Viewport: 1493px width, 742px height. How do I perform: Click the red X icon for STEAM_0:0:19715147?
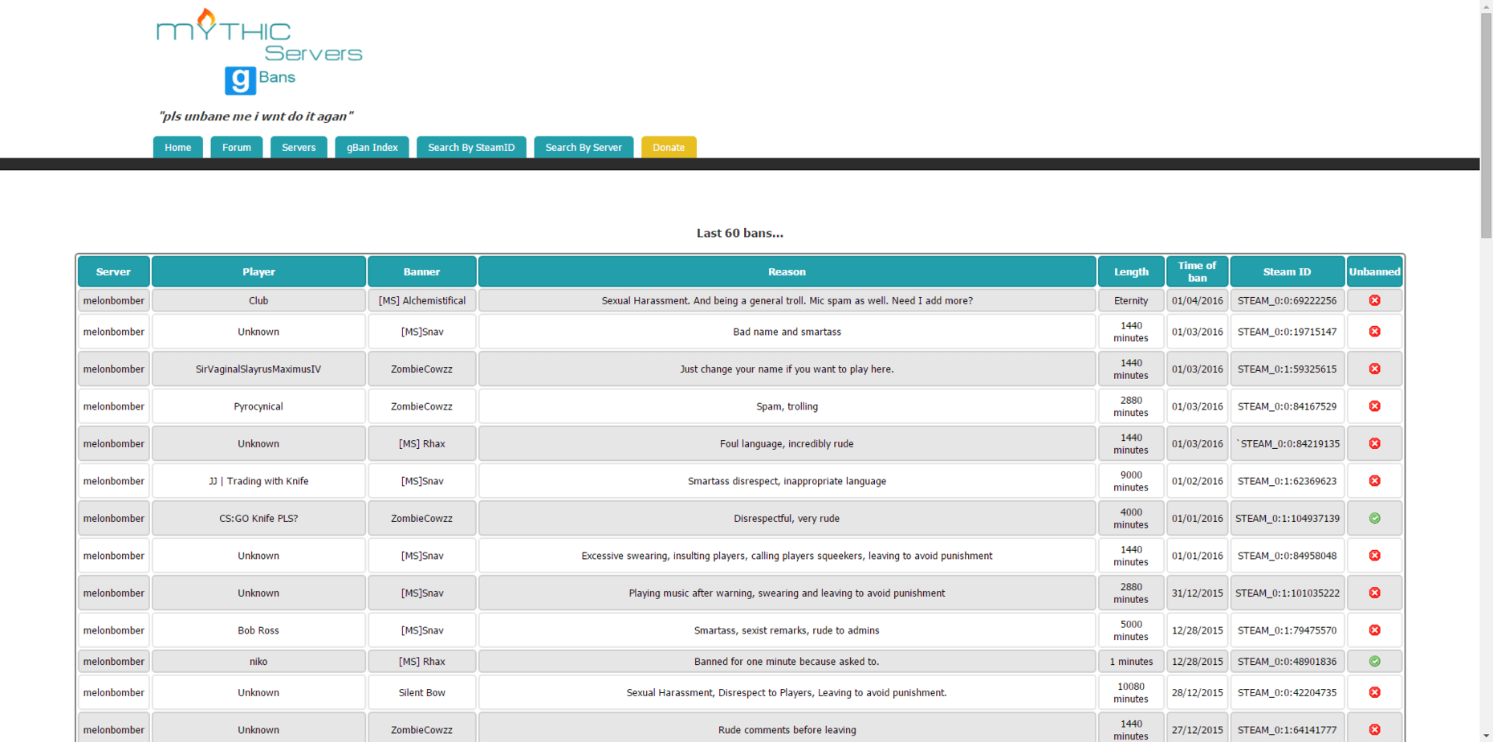click(1374, 332)
